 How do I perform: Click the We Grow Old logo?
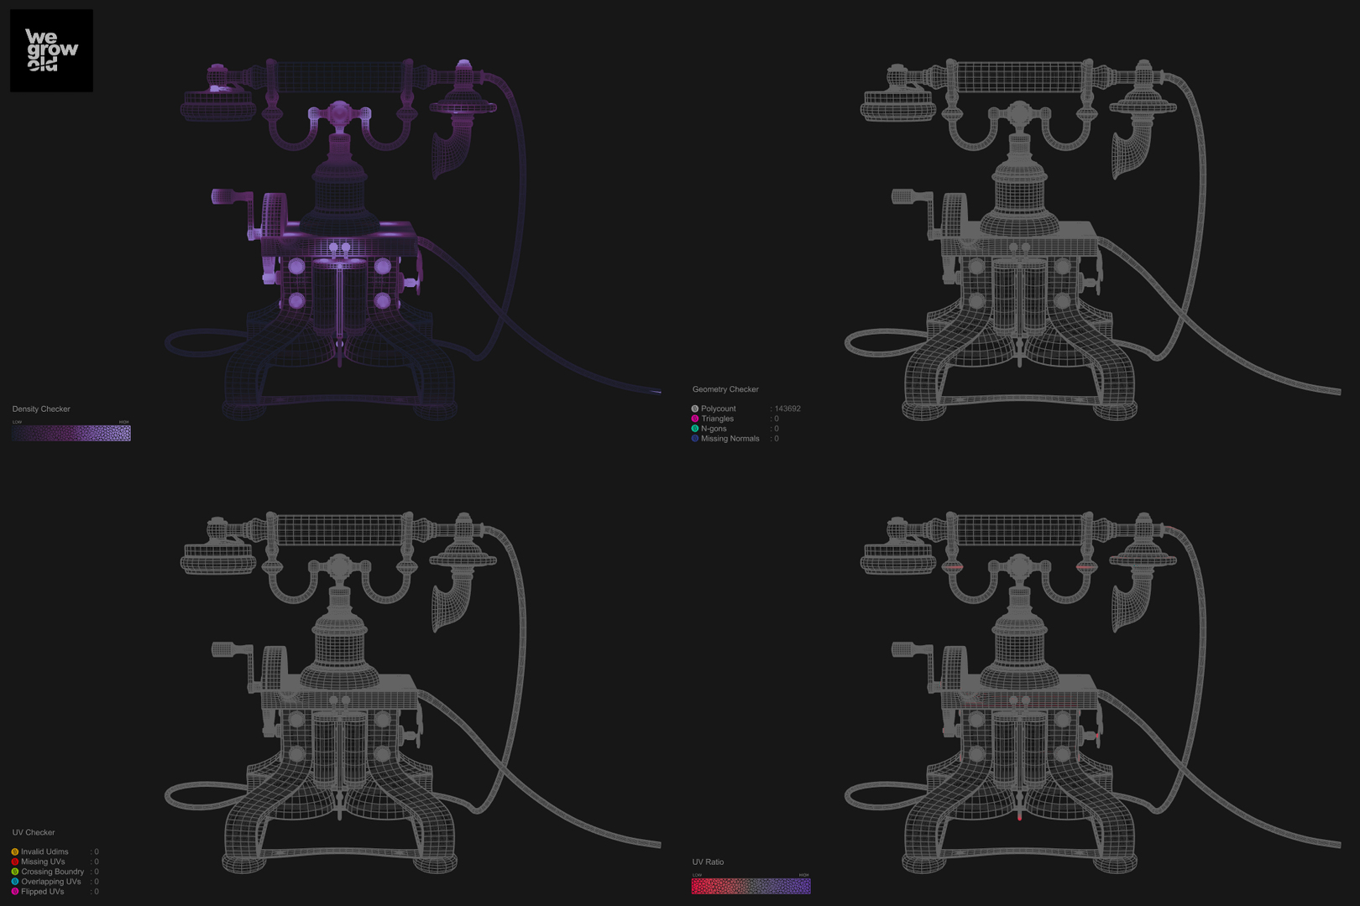pos(51,50)
